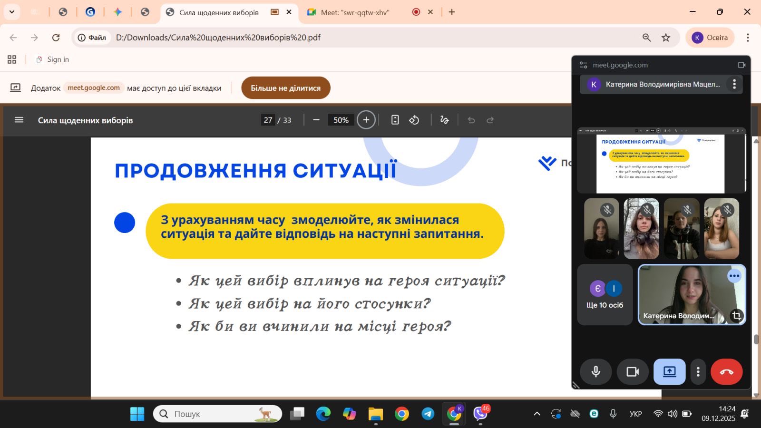The height and width of the screenshot is (428, 761).
Task: Show hidden system tray icons chevron
Action: (x=537, y=414)
